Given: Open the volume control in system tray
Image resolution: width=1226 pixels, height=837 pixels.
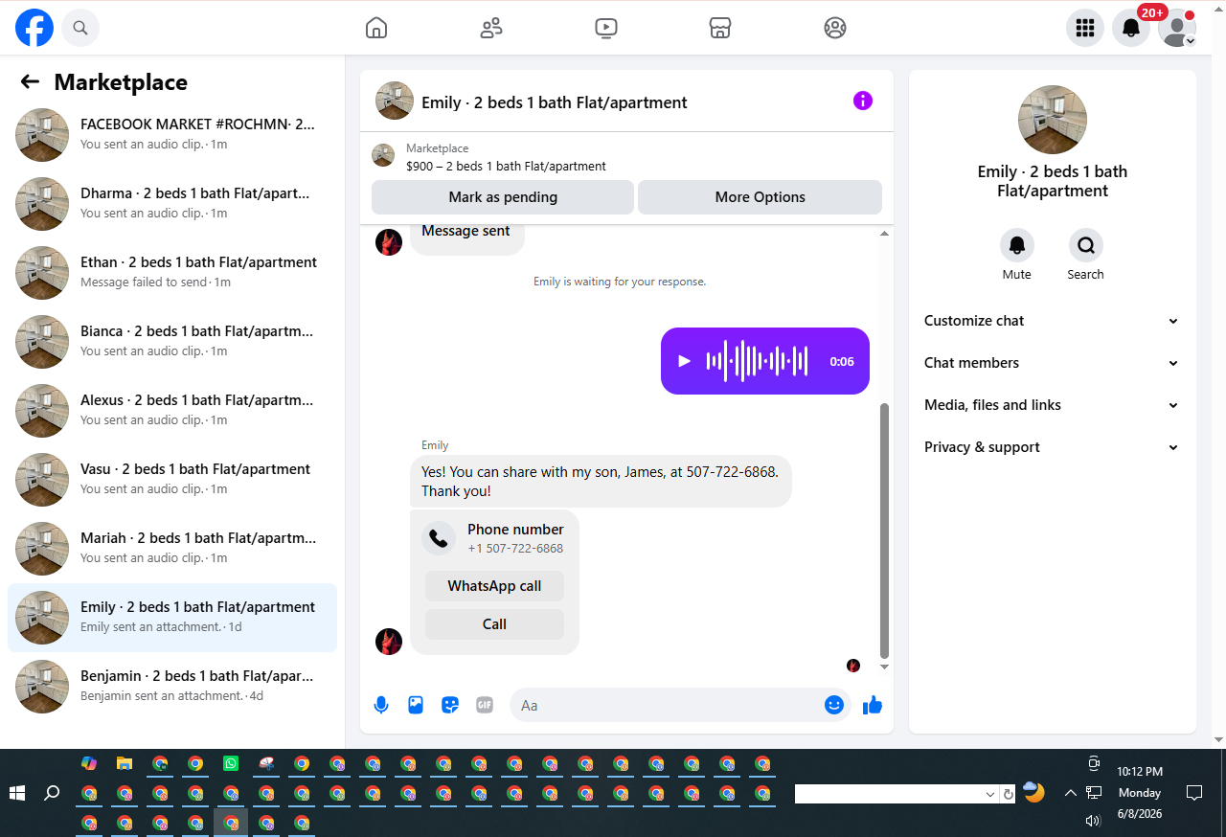Looking at the screenshot, I should [1093, 821].
